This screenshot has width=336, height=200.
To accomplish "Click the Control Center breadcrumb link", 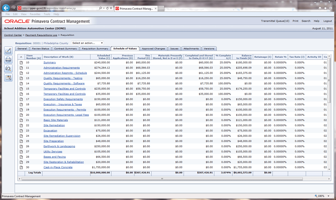I will [13, 35].
